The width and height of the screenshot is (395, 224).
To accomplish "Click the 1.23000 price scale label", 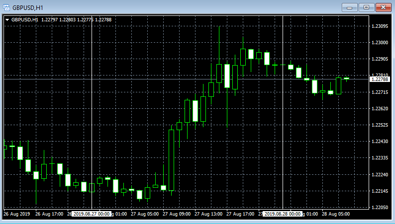I will click(x=380, y=43).
